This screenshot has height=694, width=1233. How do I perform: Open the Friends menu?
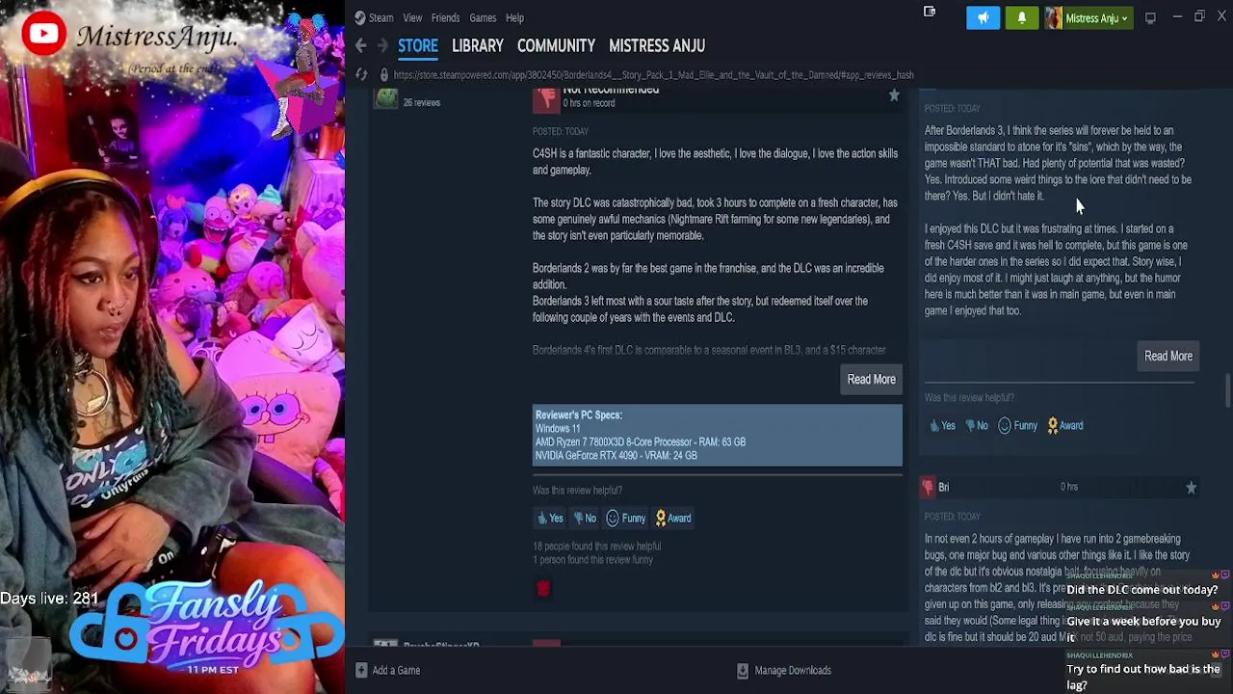tap(445, 17)
